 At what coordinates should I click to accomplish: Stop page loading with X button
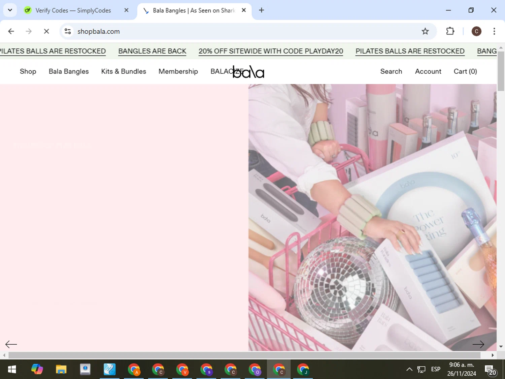46,31
